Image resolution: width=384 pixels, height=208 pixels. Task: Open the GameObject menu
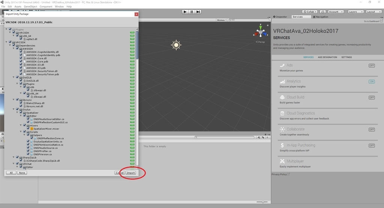point(31,7)
